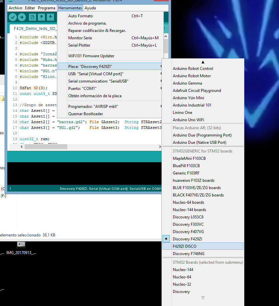Switch to the F429_Demo_leds_SD sketch tab
Viewport: 279px width, 306px height.
(x=33, y=29)
